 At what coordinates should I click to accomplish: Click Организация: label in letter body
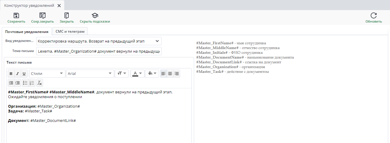pyautogui.click(x=22, y=106)
